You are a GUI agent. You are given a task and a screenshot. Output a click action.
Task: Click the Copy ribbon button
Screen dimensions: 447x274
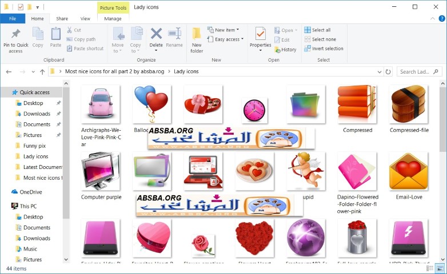tap(38, 38)
